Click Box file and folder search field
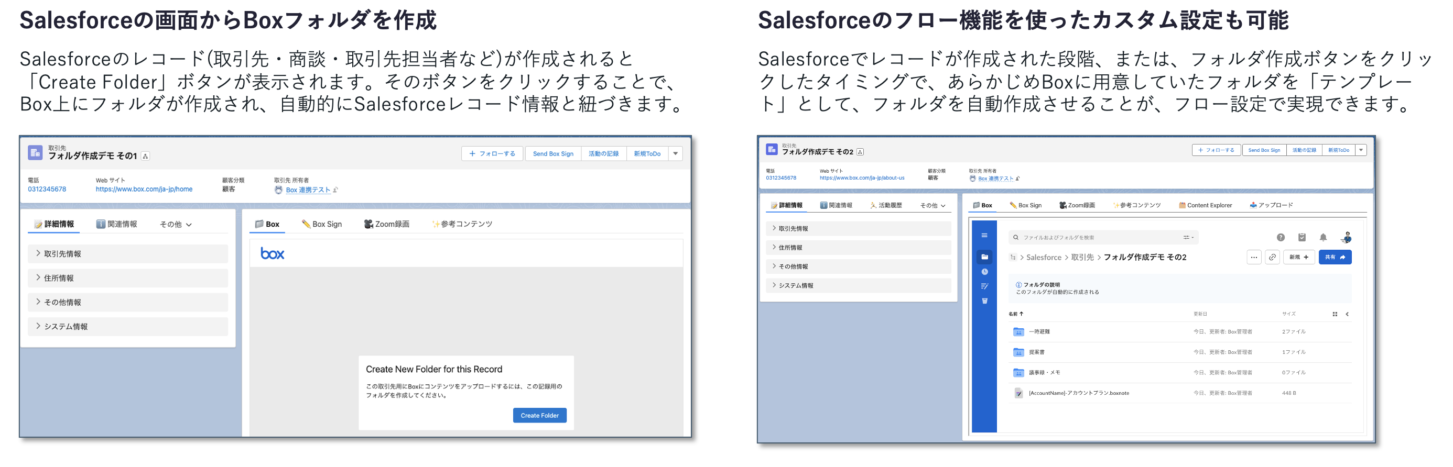1453x467 pixels. 1103,237
